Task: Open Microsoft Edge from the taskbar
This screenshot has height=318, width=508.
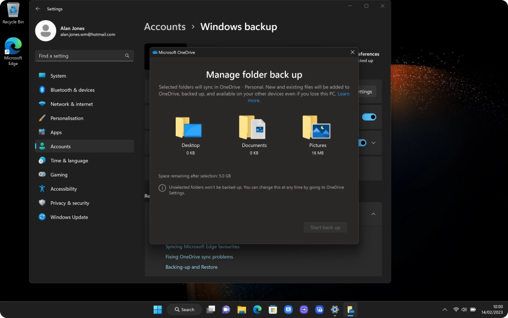Action: tap(256, 309)
